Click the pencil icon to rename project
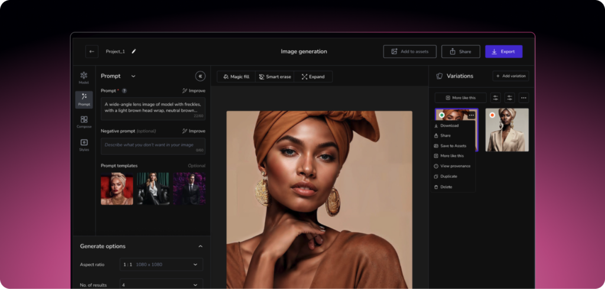This screenshot has width=605, height=289. tap(134, 51)
